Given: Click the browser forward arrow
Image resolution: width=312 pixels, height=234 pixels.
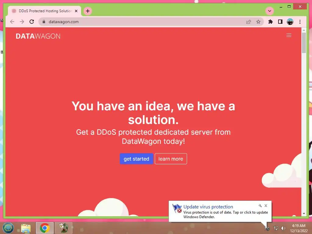Looking at the screenshot, I should tap(22, 22).
